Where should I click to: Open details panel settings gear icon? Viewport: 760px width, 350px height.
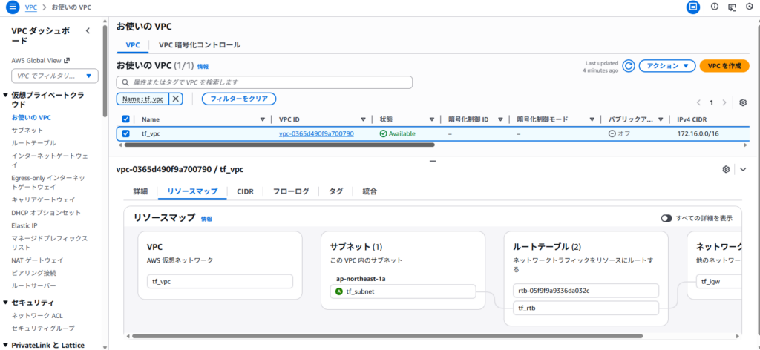click(x=726, y=169)
